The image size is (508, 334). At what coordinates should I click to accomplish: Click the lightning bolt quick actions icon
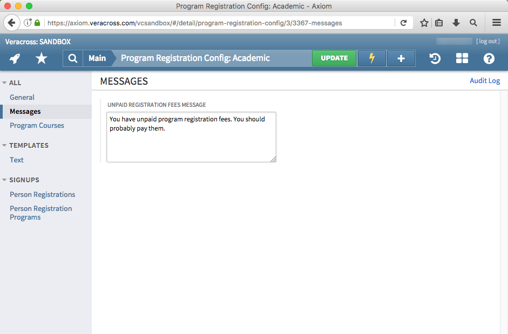(371, 58)
